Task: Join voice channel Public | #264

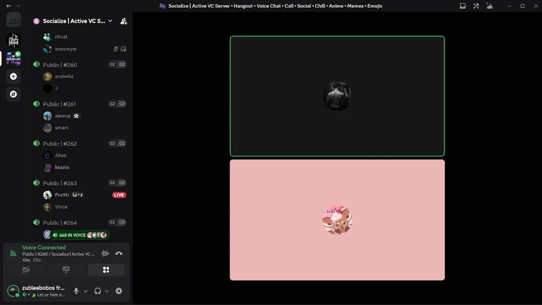Action: coord(60,222)
